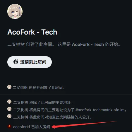132x132 pixels.
Task: Click the orange A avatar of aacoforkf
Action: pyautogui.click(x=9, y=126)
